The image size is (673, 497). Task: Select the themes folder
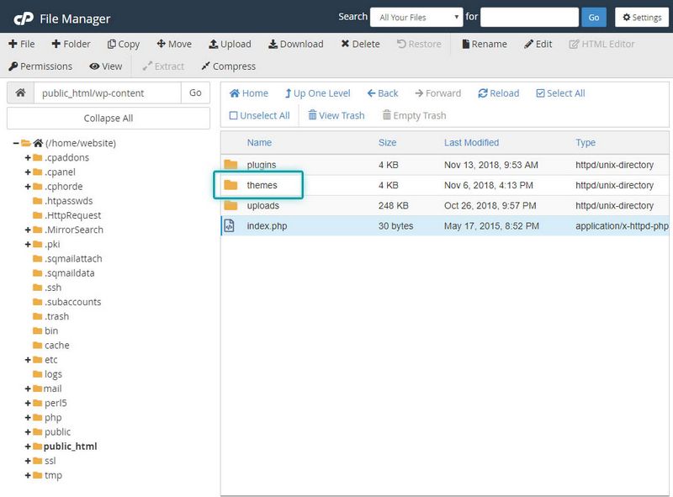pos(445,185)
